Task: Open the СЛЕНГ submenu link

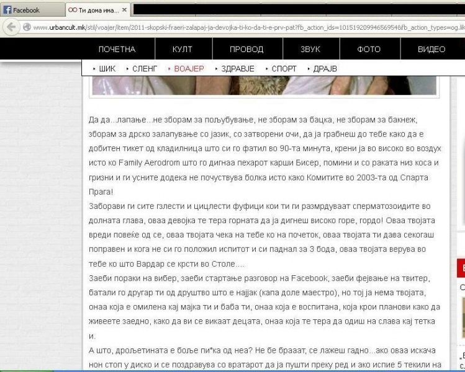Action: [x=144, y=69]
